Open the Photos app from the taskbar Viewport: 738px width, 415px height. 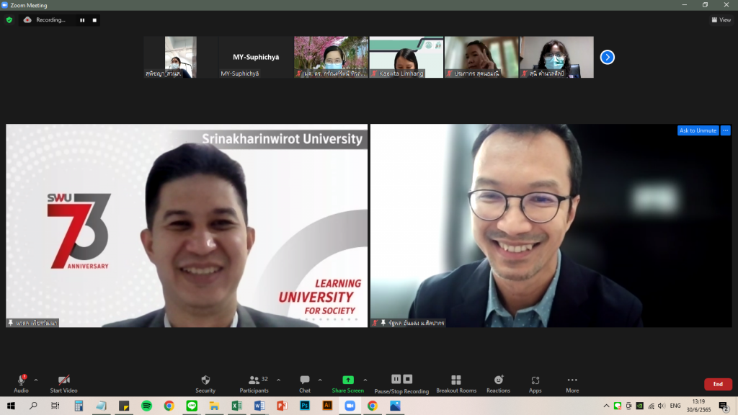[395, 406]
